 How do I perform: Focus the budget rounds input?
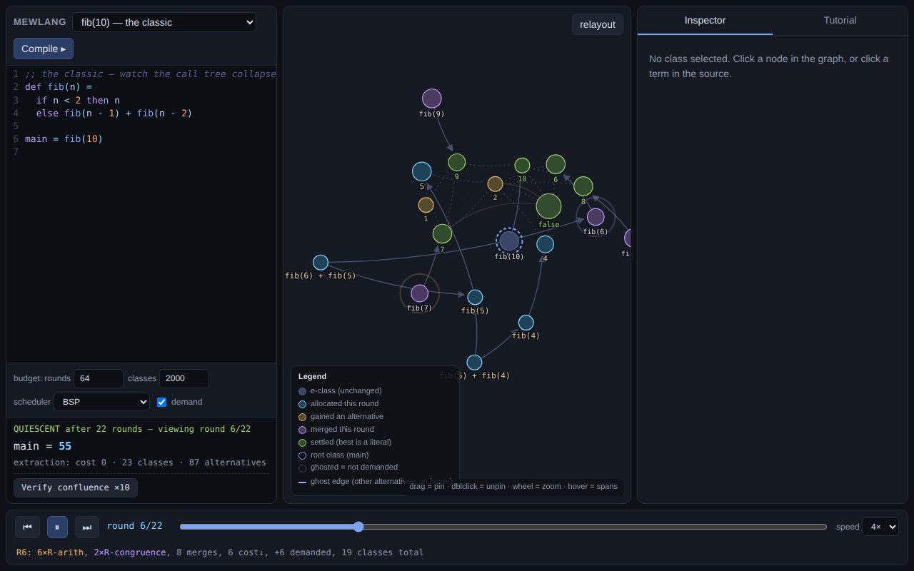pos(99,378)
